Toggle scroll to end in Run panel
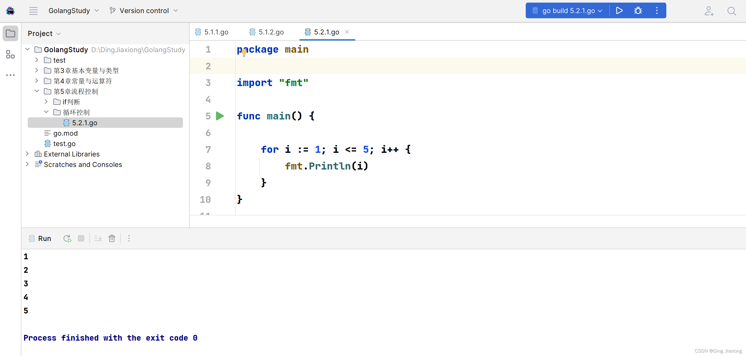This screenshot has height=356, width=746. 98,238
